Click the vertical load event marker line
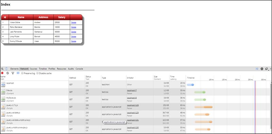The image size is (272, 134). pos(255,107)
